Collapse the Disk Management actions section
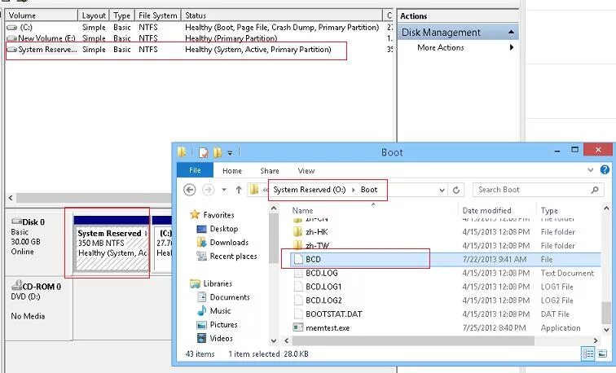 coord(511,33)
